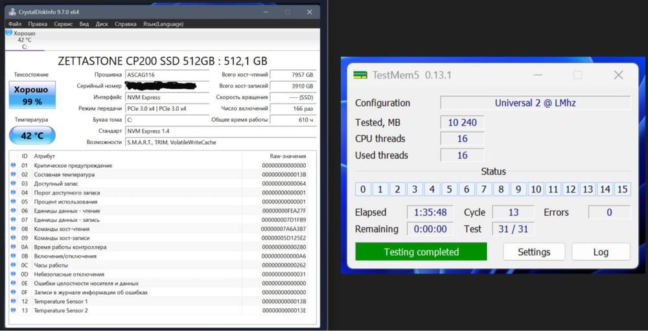Click status dot for 07 Единицы данных - запись

pyautogui.click(x=13, y=220)
